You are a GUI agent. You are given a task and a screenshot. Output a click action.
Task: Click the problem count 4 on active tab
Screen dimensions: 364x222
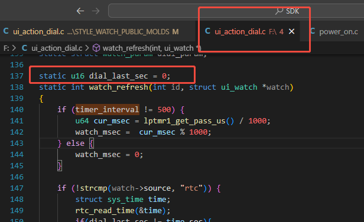point(281,31)
